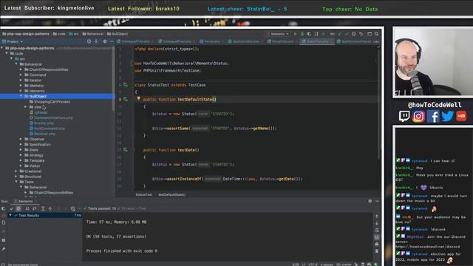
Task: Open Run panel settings gear
Action: (370, 201)
